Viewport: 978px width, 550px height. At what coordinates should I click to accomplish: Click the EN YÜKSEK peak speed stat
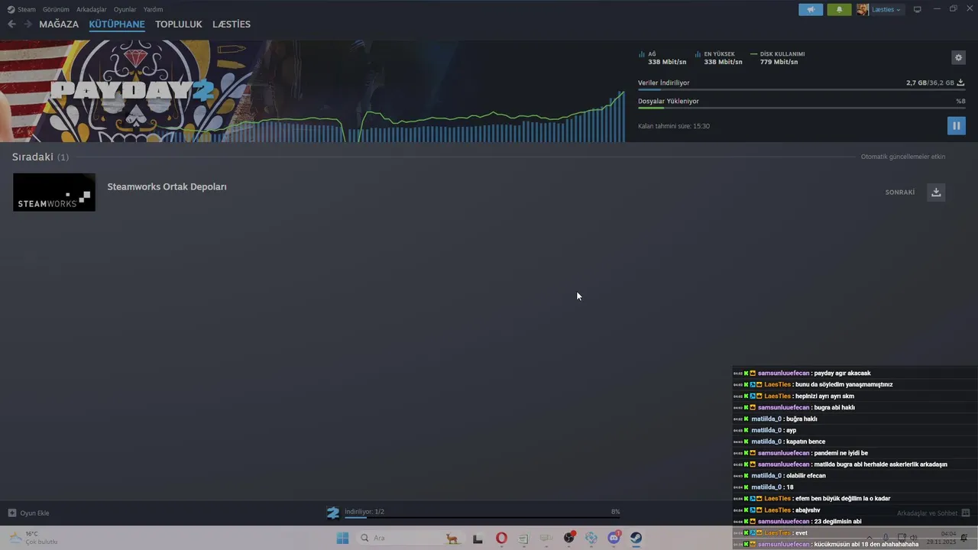click(718, 58)
